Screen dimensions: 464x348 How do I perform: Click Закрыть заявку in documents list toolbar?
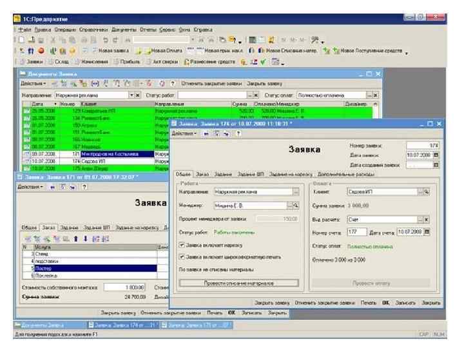tap(264, 84)
